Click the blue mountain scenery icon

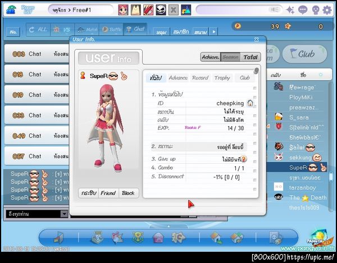186,10
